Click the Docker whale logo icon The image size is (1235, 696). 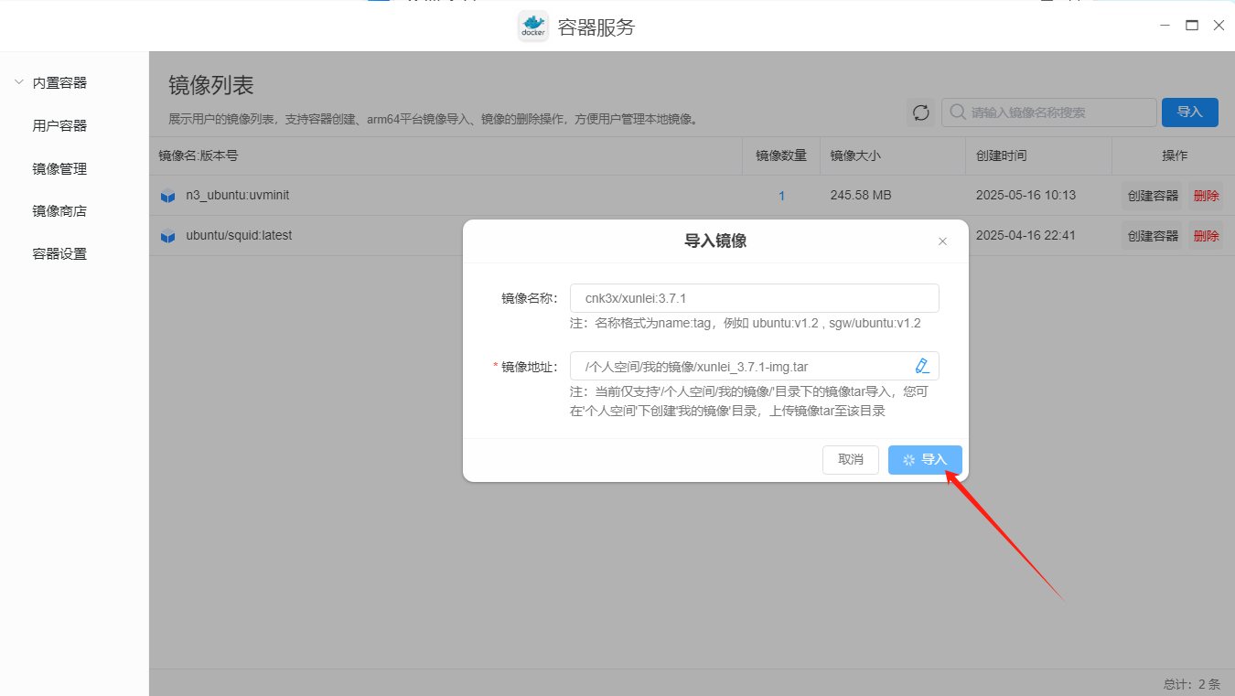pos(533,27)
